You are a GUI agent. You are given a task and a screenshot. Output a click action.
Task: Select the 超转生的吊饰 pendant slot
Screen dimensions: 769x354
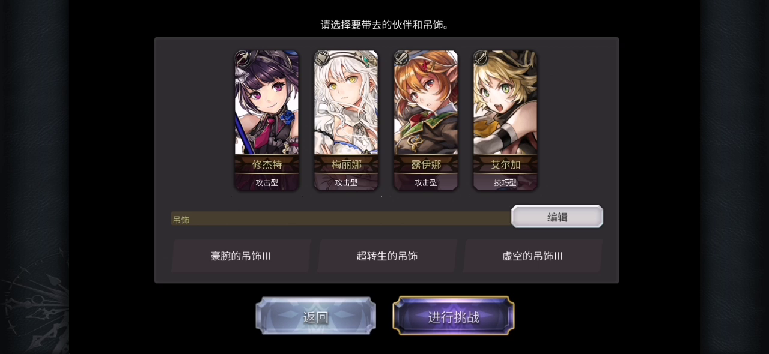387,256
